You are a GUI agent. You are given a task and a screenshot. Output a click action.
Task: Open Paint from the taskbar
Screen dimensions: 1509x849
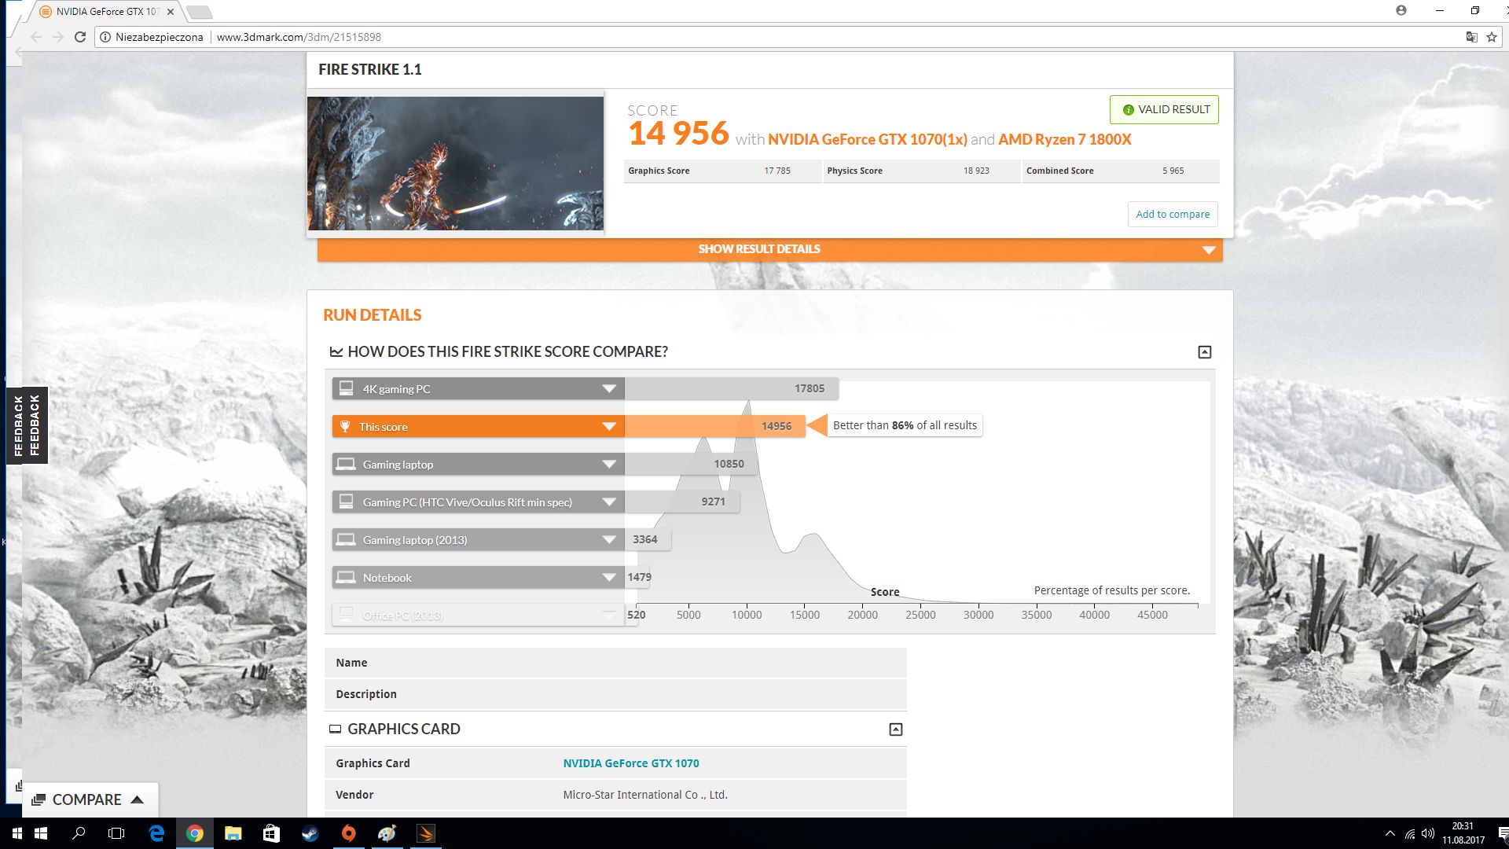coord(387,833)
